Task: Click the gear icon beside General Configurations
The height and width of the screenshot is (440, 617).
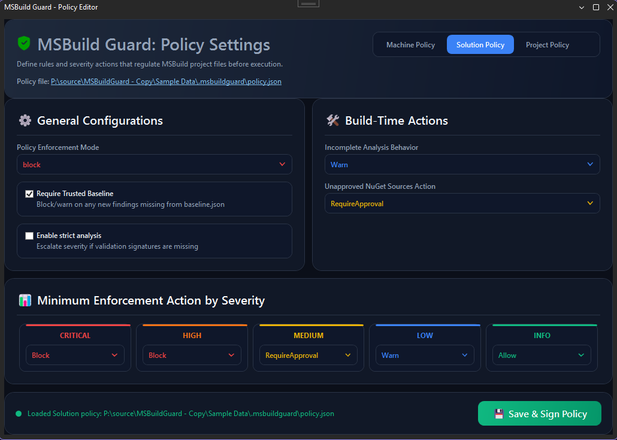Action: pos(25,120)
